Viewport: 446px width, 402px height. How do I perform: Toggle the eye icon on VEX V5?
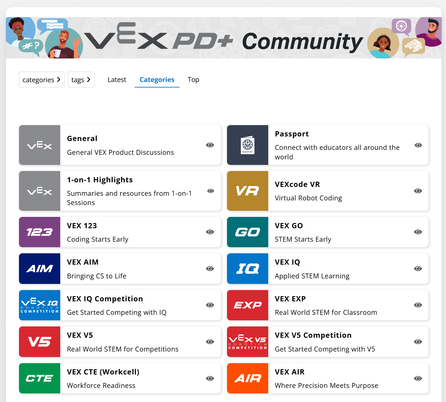click(x=210, y=342)
